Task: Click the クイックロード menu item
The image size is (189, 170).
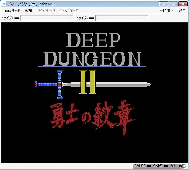Action: (x=69, y=11)
